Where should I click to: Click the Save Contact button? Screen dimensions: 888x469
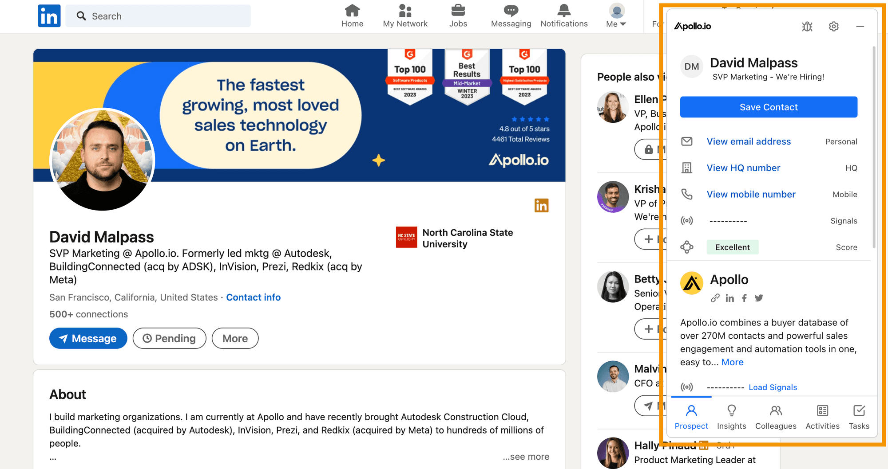click(769, 107)
